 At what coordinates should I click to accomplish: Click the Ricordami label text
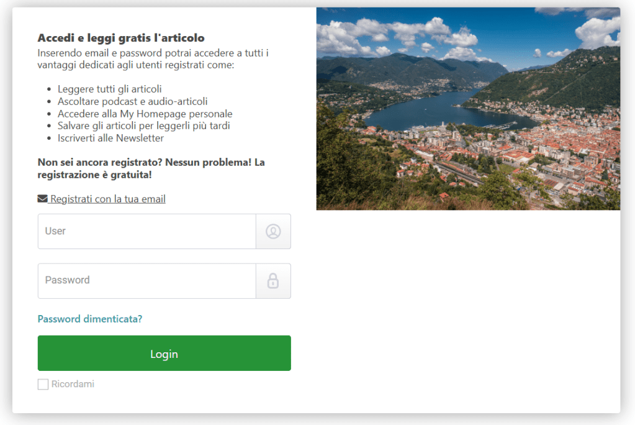(x=73, y=384)
